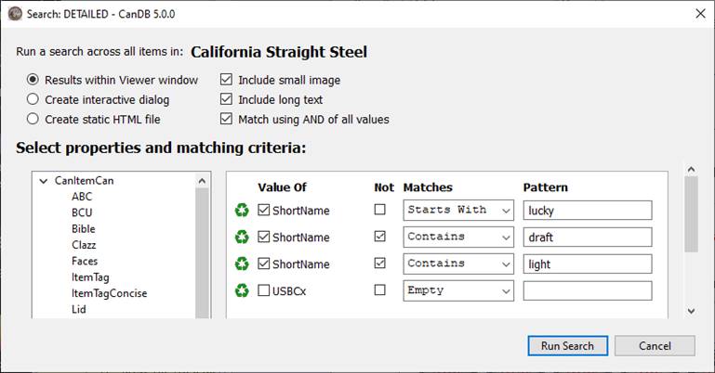The height and width of the screenshot is (373, 715).
Task: Choose Create static HTML file option
Action: (33, 119)
